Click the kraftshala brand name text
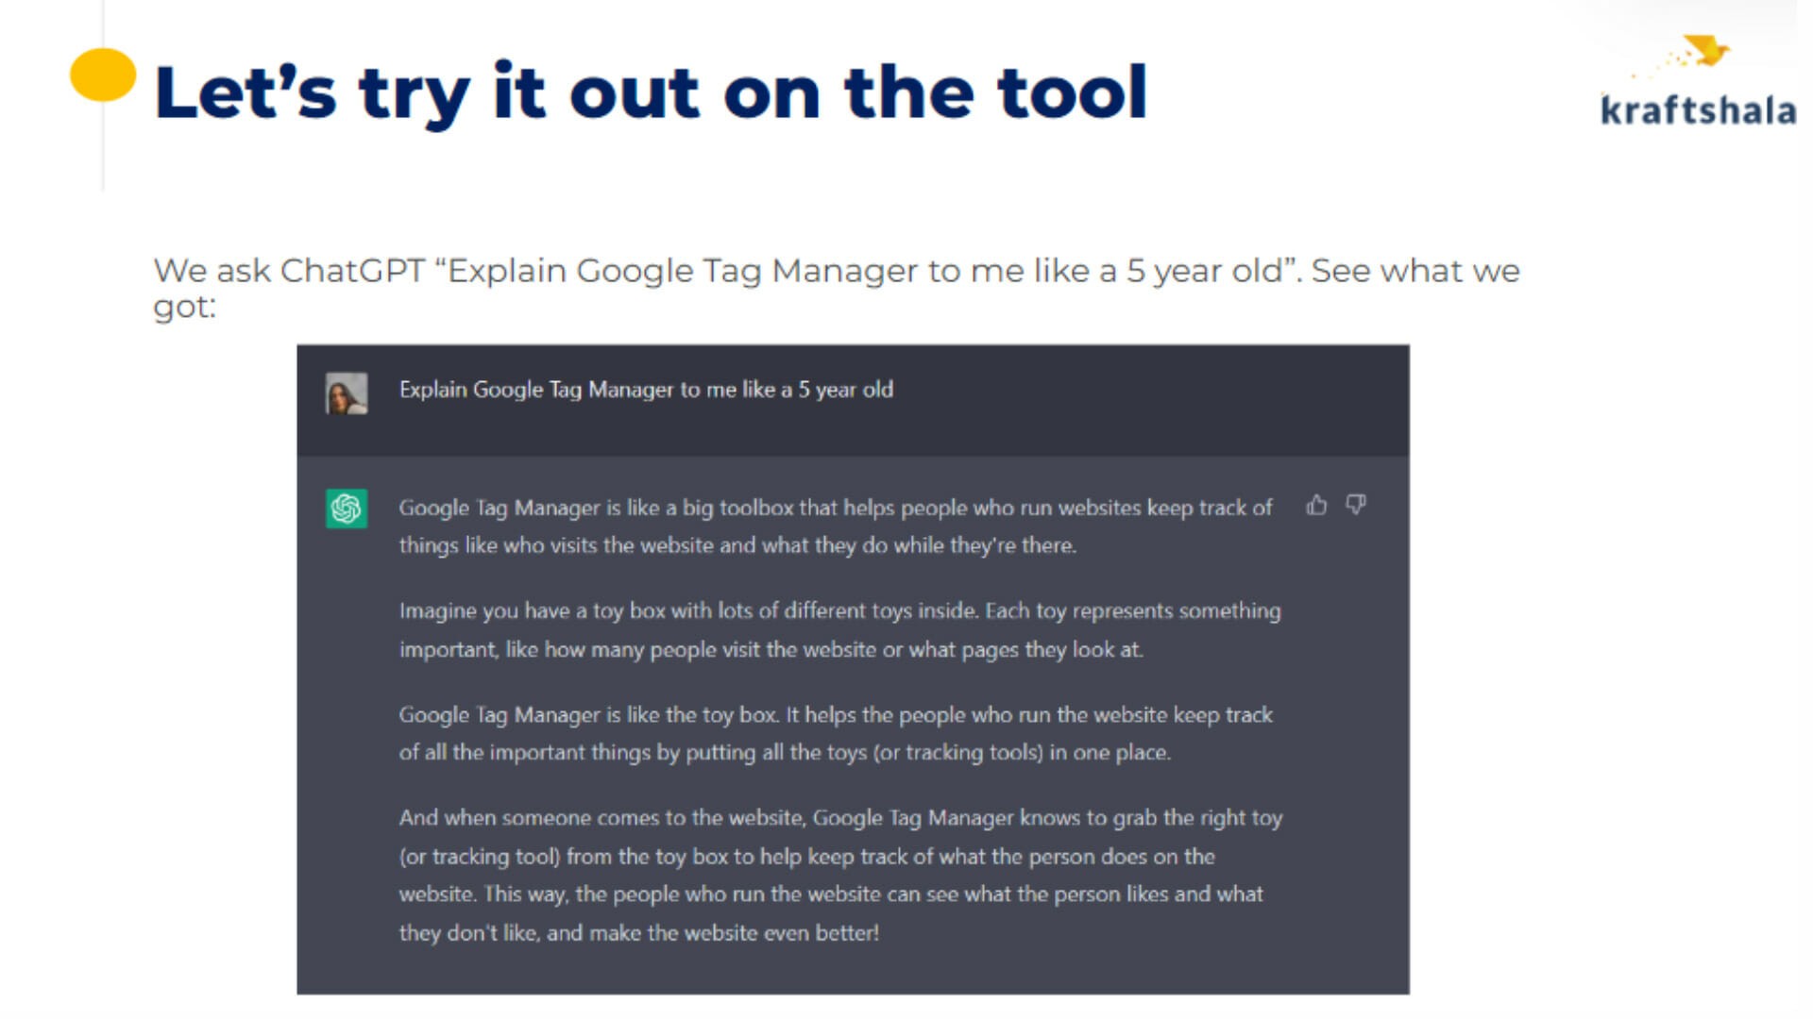Image resolution: width=1813 pixels, height=1019 pixels. pos(1698,109)
